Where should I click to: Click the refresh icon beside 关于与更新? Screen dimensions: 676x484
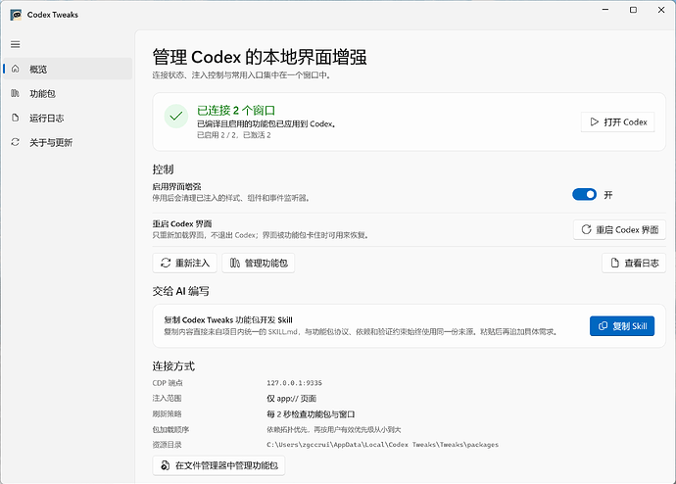tap(16, 142)
